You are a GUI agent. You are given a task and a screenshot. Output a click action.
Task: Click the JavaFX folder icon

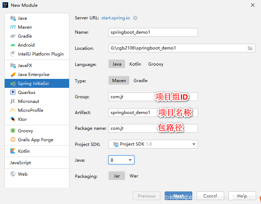click(13, 65)
